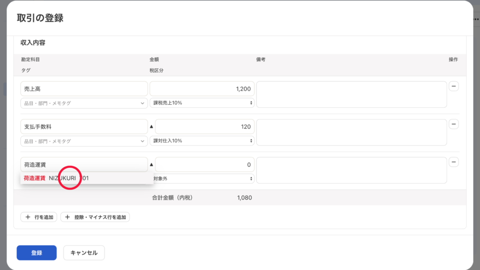Expand the tag selector under 売上高
This screenshot has height=270, width=480.
(x=84, y=103)
